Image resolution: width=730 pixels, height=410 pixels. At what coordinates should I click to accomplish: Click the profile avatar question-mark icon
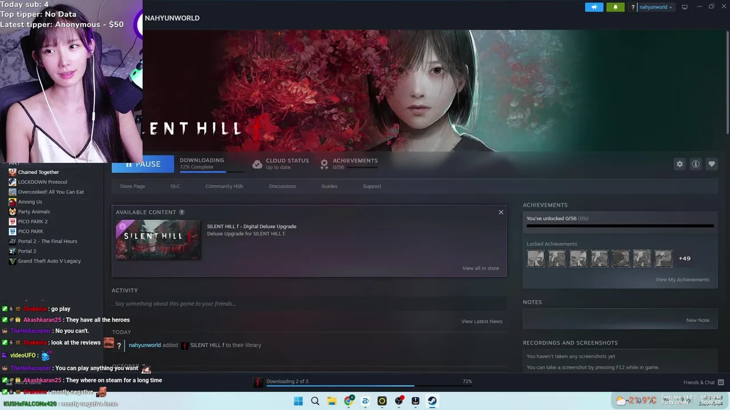(632, 7)
